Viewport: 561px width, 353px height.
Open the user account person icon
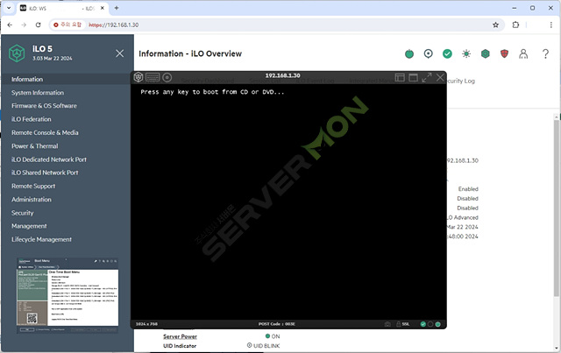(523, 53)
